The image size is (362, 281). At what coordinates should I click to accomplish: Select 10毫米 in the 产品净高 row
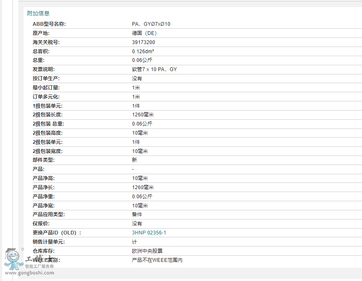tap(140, 178)
